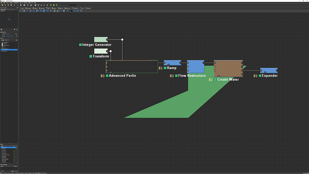Click the scrollbar of the bottom-left list
The width and height of the screenshot is (309, 174).
17,154
